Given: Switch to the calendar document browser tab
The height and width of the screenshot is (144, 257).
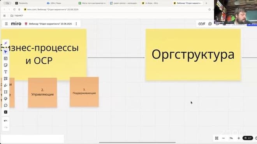Looking at the screenshot, I should [x=124, y=3].
